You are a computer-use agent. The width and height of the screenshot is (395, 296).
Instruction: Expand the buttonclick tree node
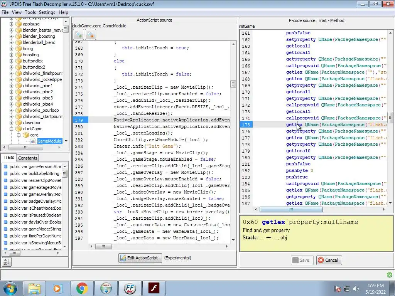tap(11, 61)
